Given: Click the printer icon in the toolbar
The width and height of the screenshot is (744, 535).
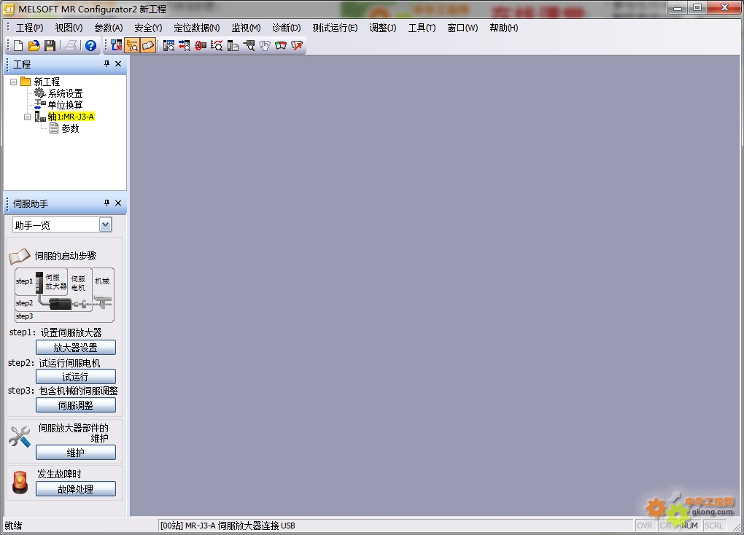Looking at the screenshot, I should [71, 45].
